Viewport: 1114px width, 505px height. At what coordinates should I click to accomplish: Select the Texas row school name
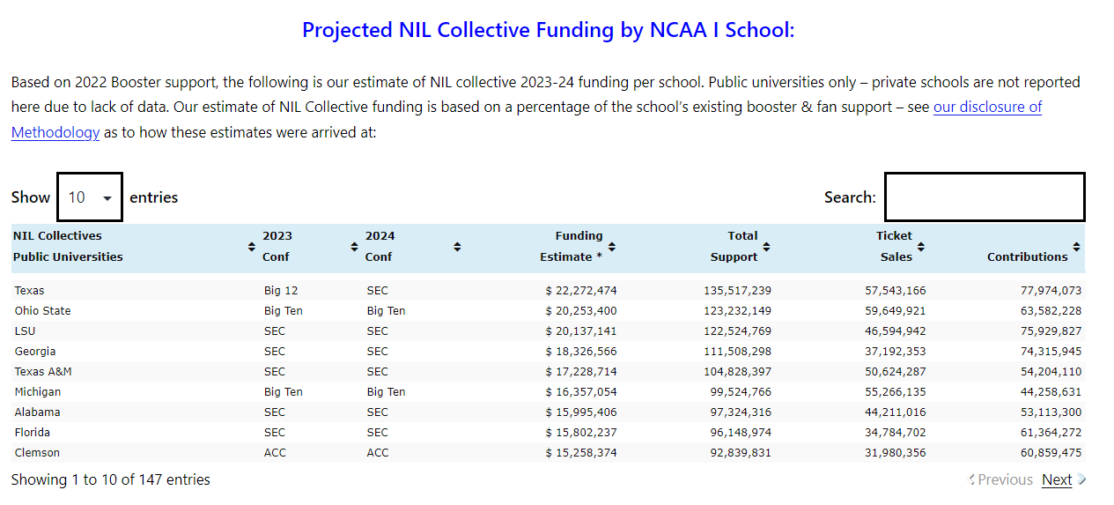click(x=29, y=291)
